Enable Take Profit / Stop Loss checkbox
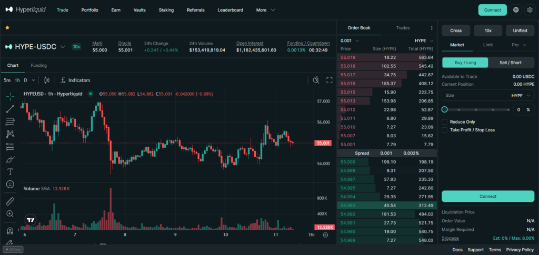Viewport: 539px width, 255px height. pos(444,130)
